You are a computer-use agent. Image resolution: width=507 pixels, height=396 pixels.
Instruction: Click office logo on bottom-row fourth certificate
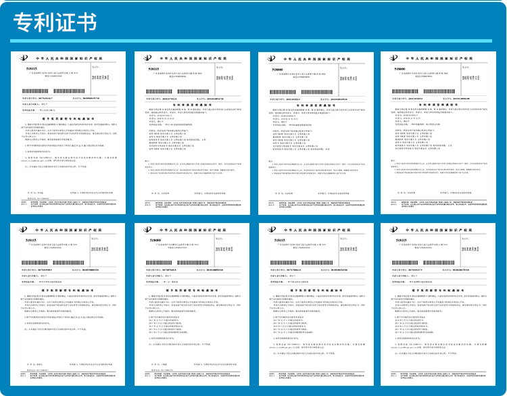pyautogui.click(x=393, y=230)
